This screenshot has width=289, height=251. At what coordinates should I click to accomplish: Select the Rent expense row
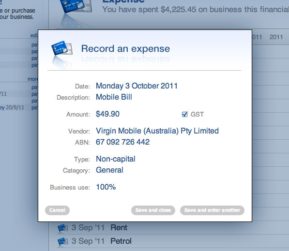click(x=172, y=228)
